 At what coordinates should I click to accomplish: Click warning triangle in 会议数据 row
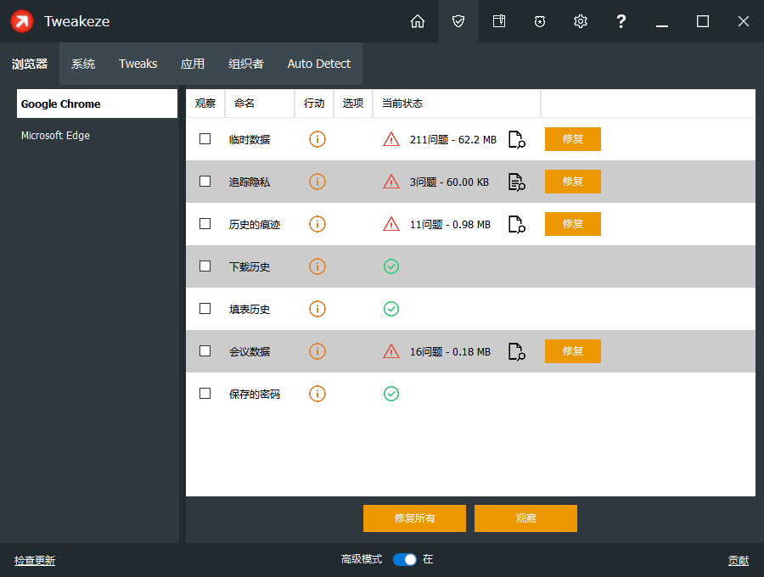(391, 351)
